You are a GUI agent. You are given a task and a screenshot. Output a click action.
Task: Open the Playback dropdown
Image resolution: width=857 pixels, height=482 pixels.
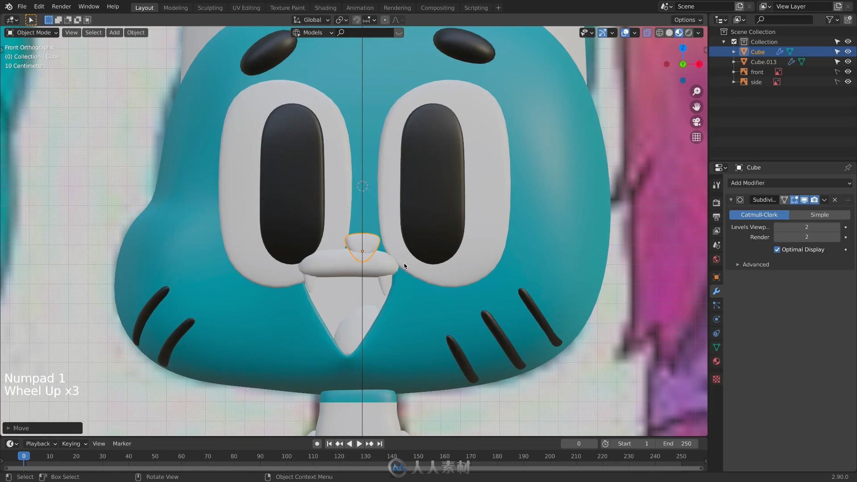coord(41,444)
